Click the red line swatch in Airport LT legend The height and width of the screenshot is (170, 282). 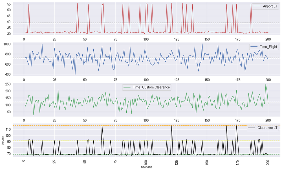[x=257, y=6]
